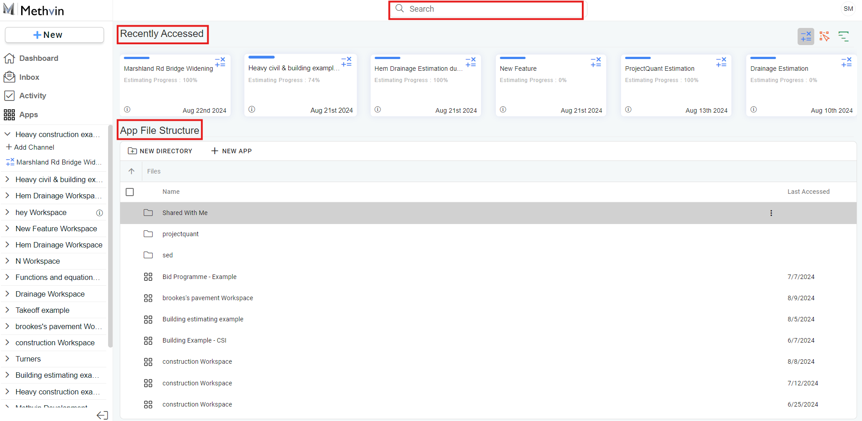Expand the Drainage Workspace tree item
The height and width of the screenshot is (421, 862).
coord(8,294)
